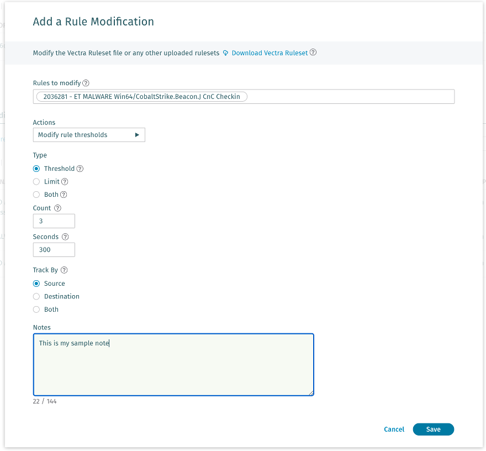Select Source as the tracking method
The width and height of the screenshot is (486, 451).
pyautogui.click(x=36, y=283)
